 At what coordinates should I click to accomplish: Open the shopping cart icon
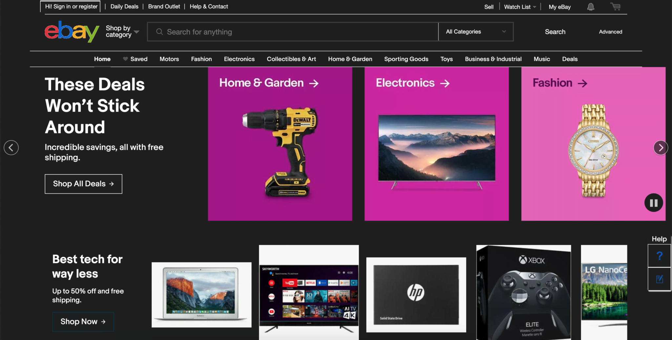coord(615,6)
